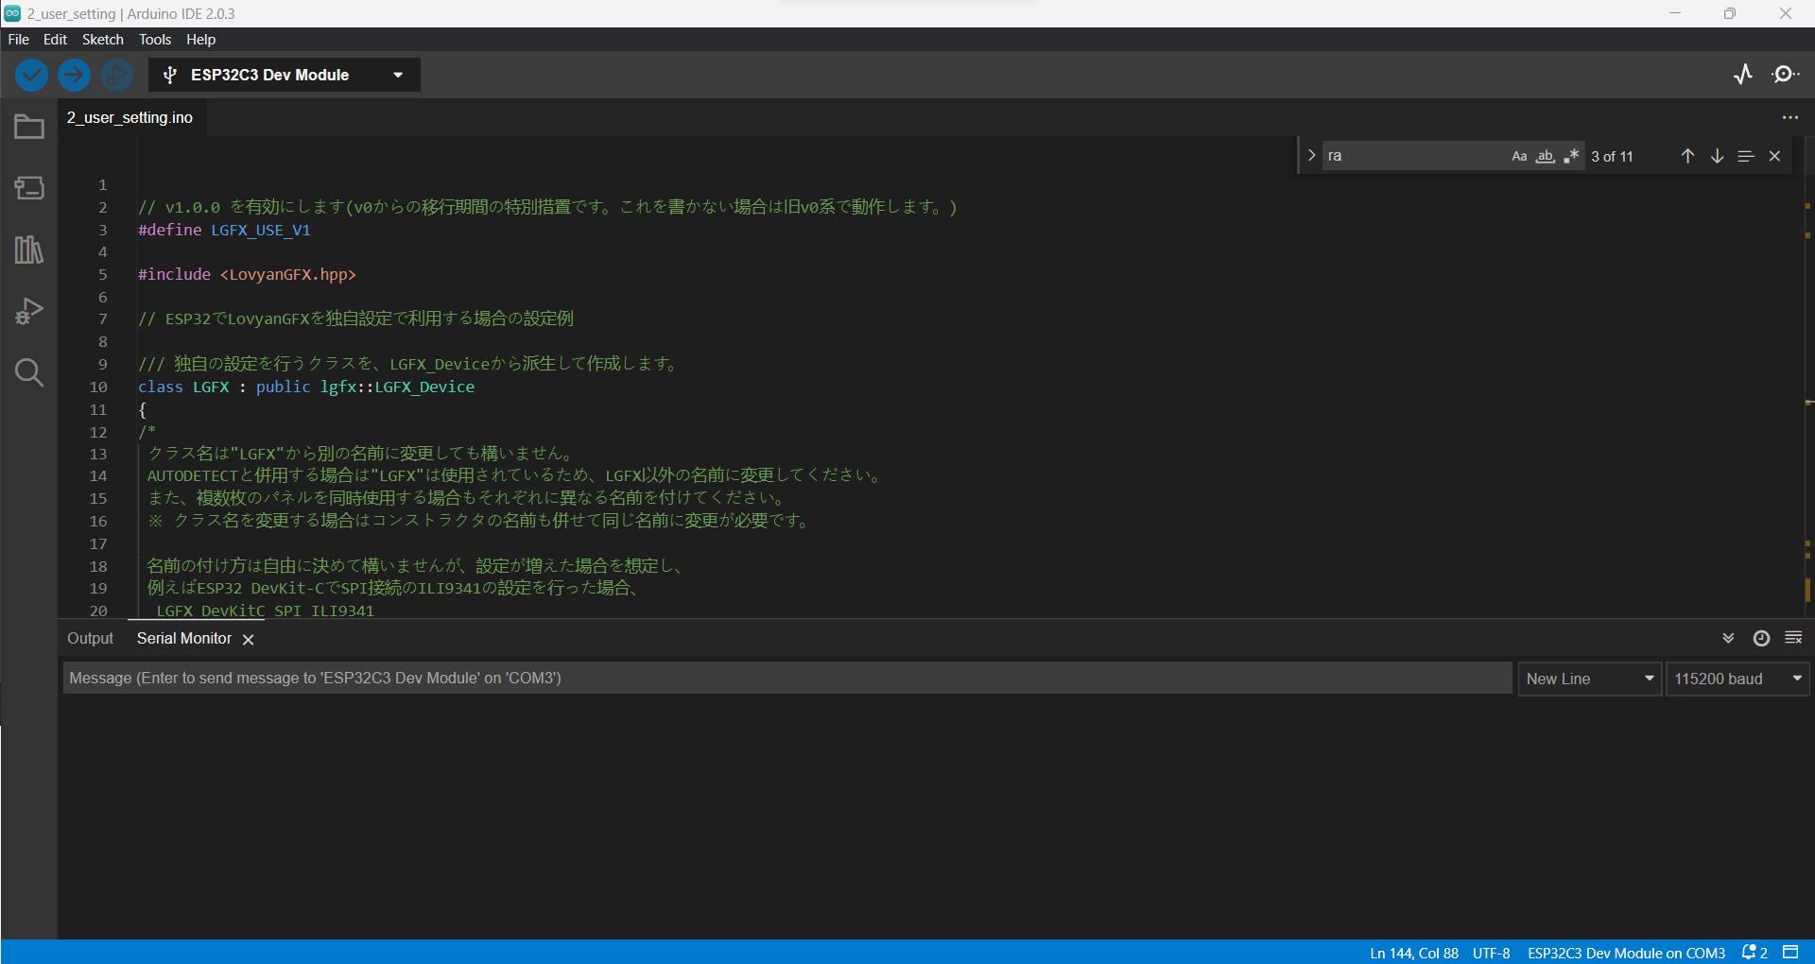The width and height of the screenshot is (1815, 964).
Task: Enable regex search mode
Action: pyautogui.click(x=1572, y=156)
